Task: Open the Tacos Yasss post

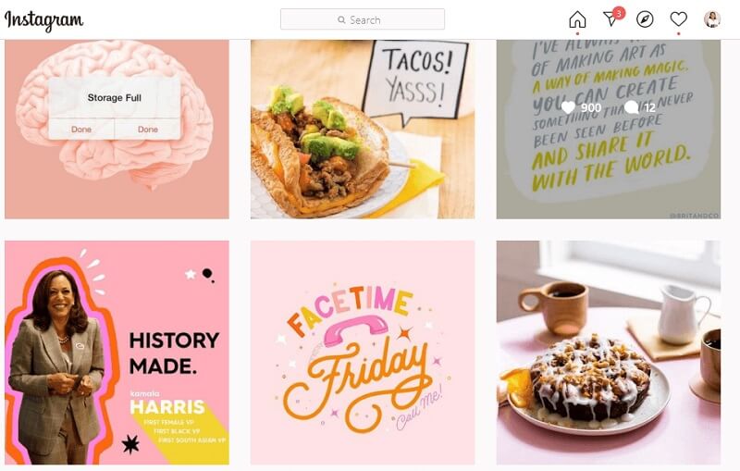Action: coord(363,129)
